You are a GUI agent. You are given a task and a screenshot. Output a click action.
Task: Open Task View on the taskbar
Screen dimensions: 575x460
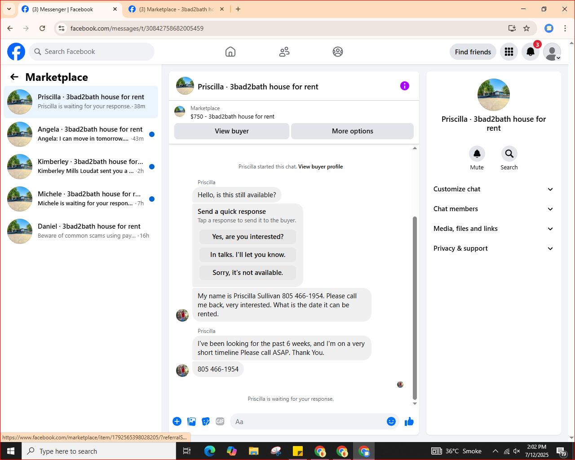pos(187,451)
